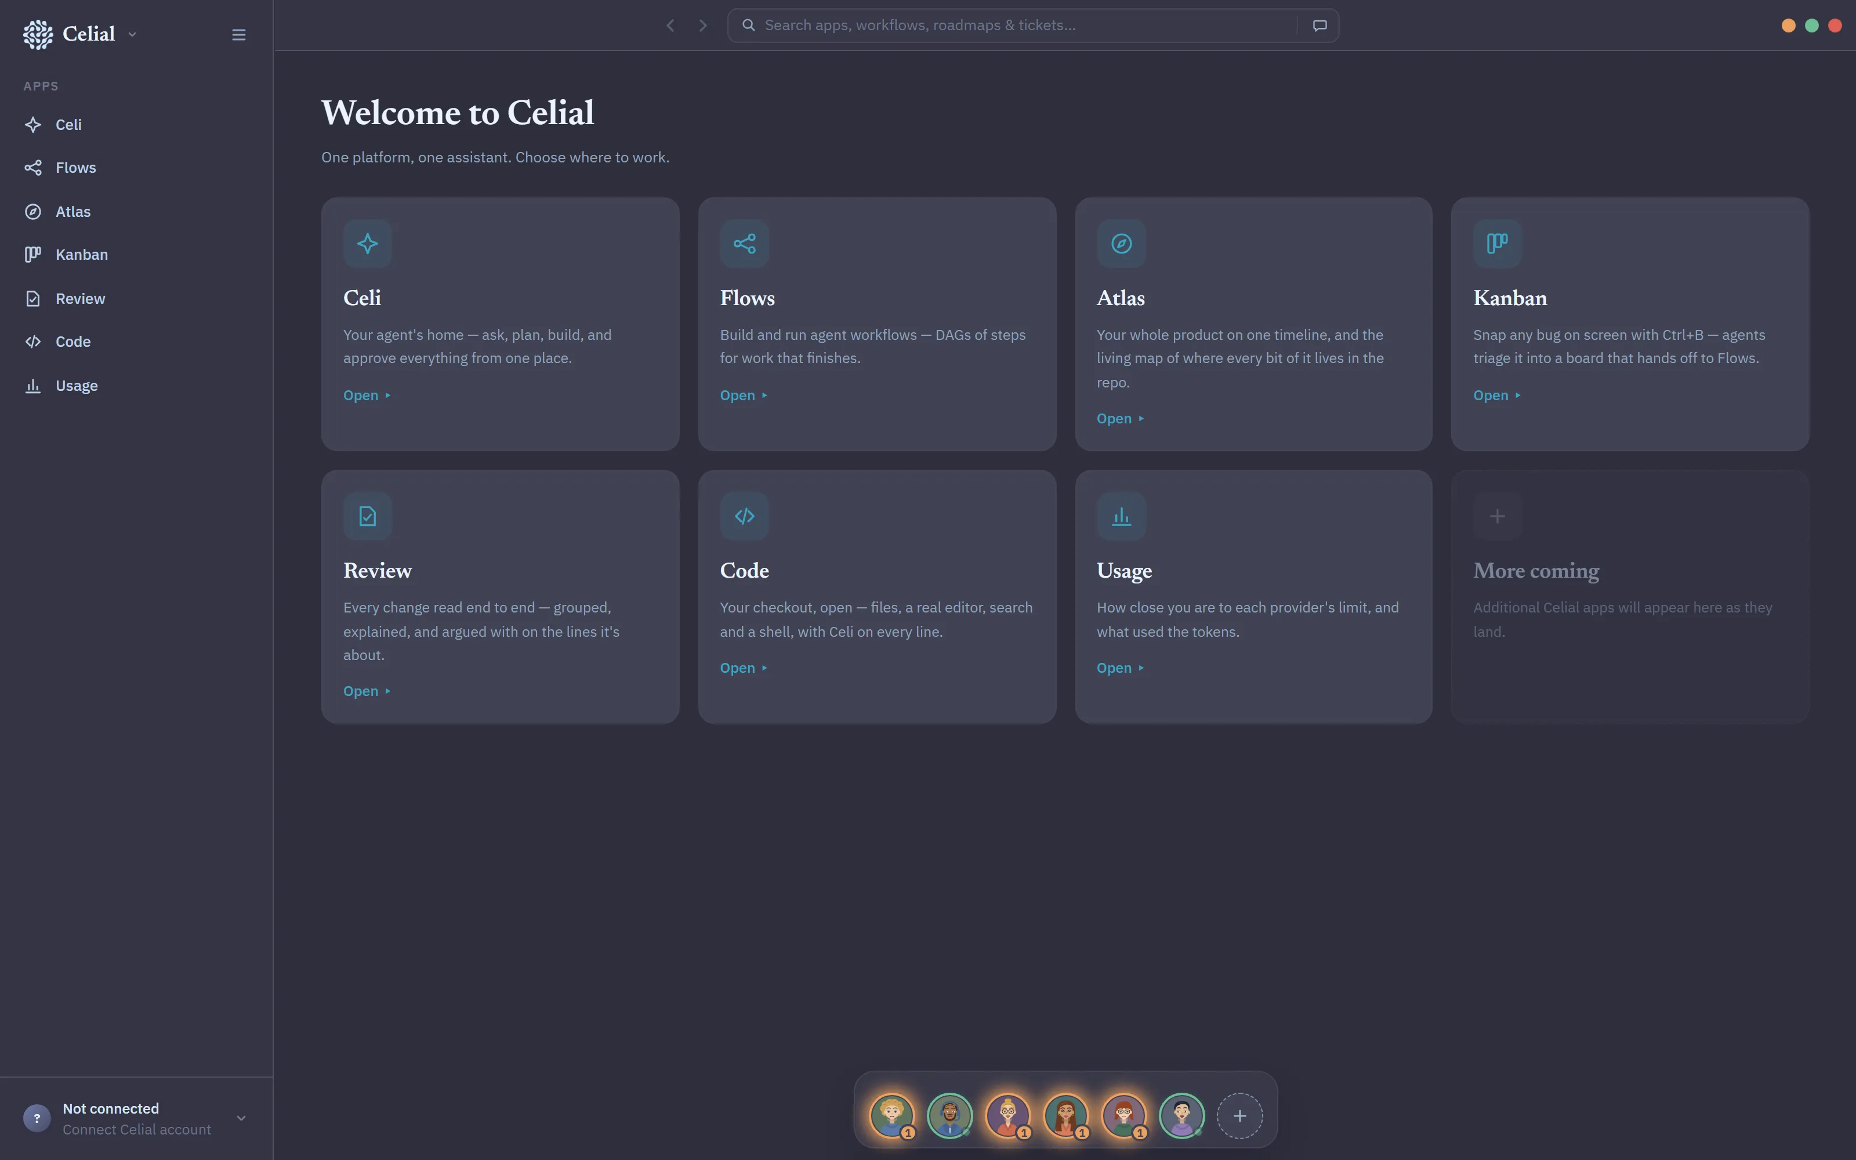The image size is (1856, 1160).
Task: Click the Open link on the Usage card
Action: point(1120,668)
